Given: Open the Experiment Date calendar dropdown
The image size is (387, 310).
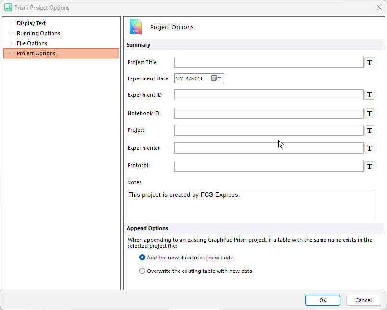Looking at the screenshot, I should tap(217, 78).
